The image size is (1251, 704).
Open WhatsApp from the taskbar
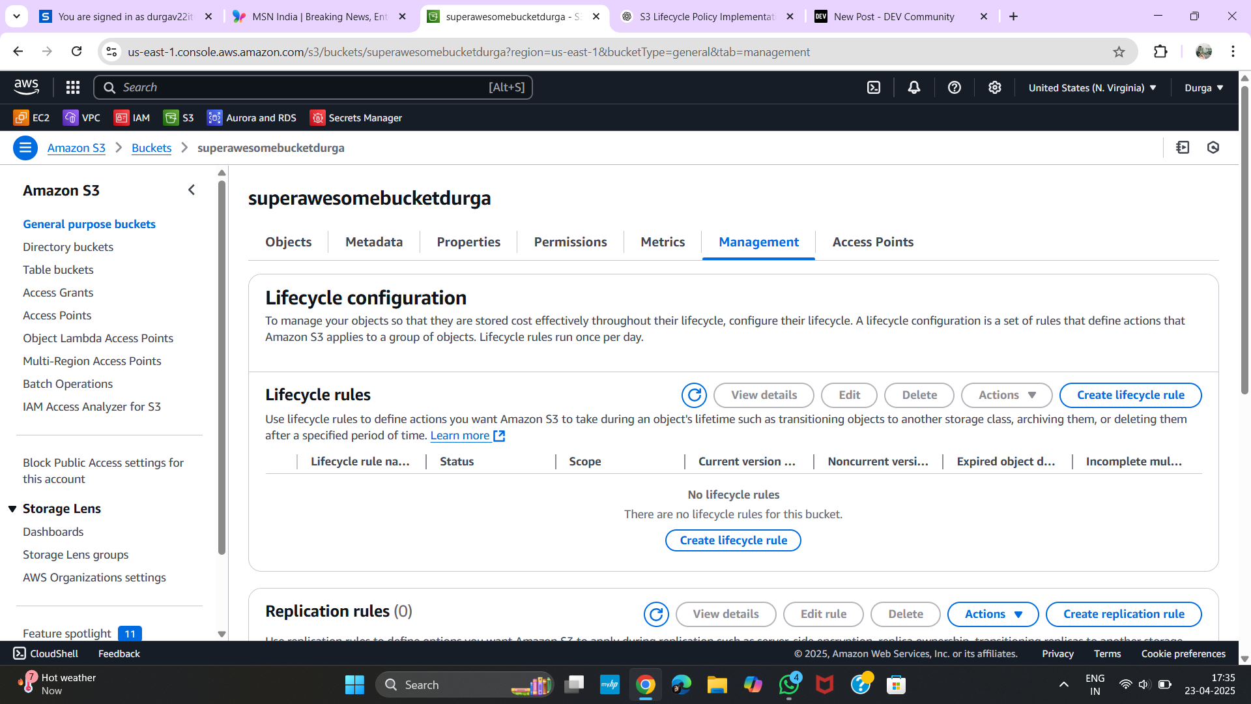789,685
